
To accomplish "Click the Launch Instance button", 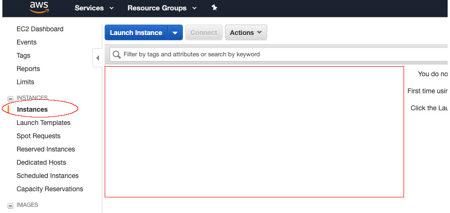I will click(136, 33).
